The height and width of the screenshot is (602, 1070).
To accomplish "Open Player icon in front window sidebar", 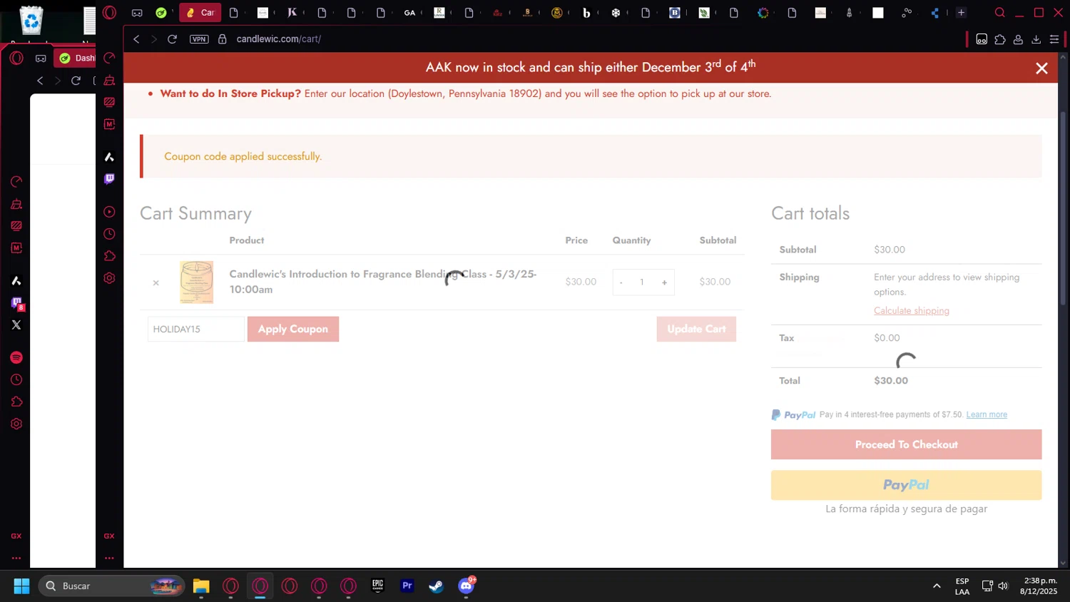I will [x=109, y=212].
